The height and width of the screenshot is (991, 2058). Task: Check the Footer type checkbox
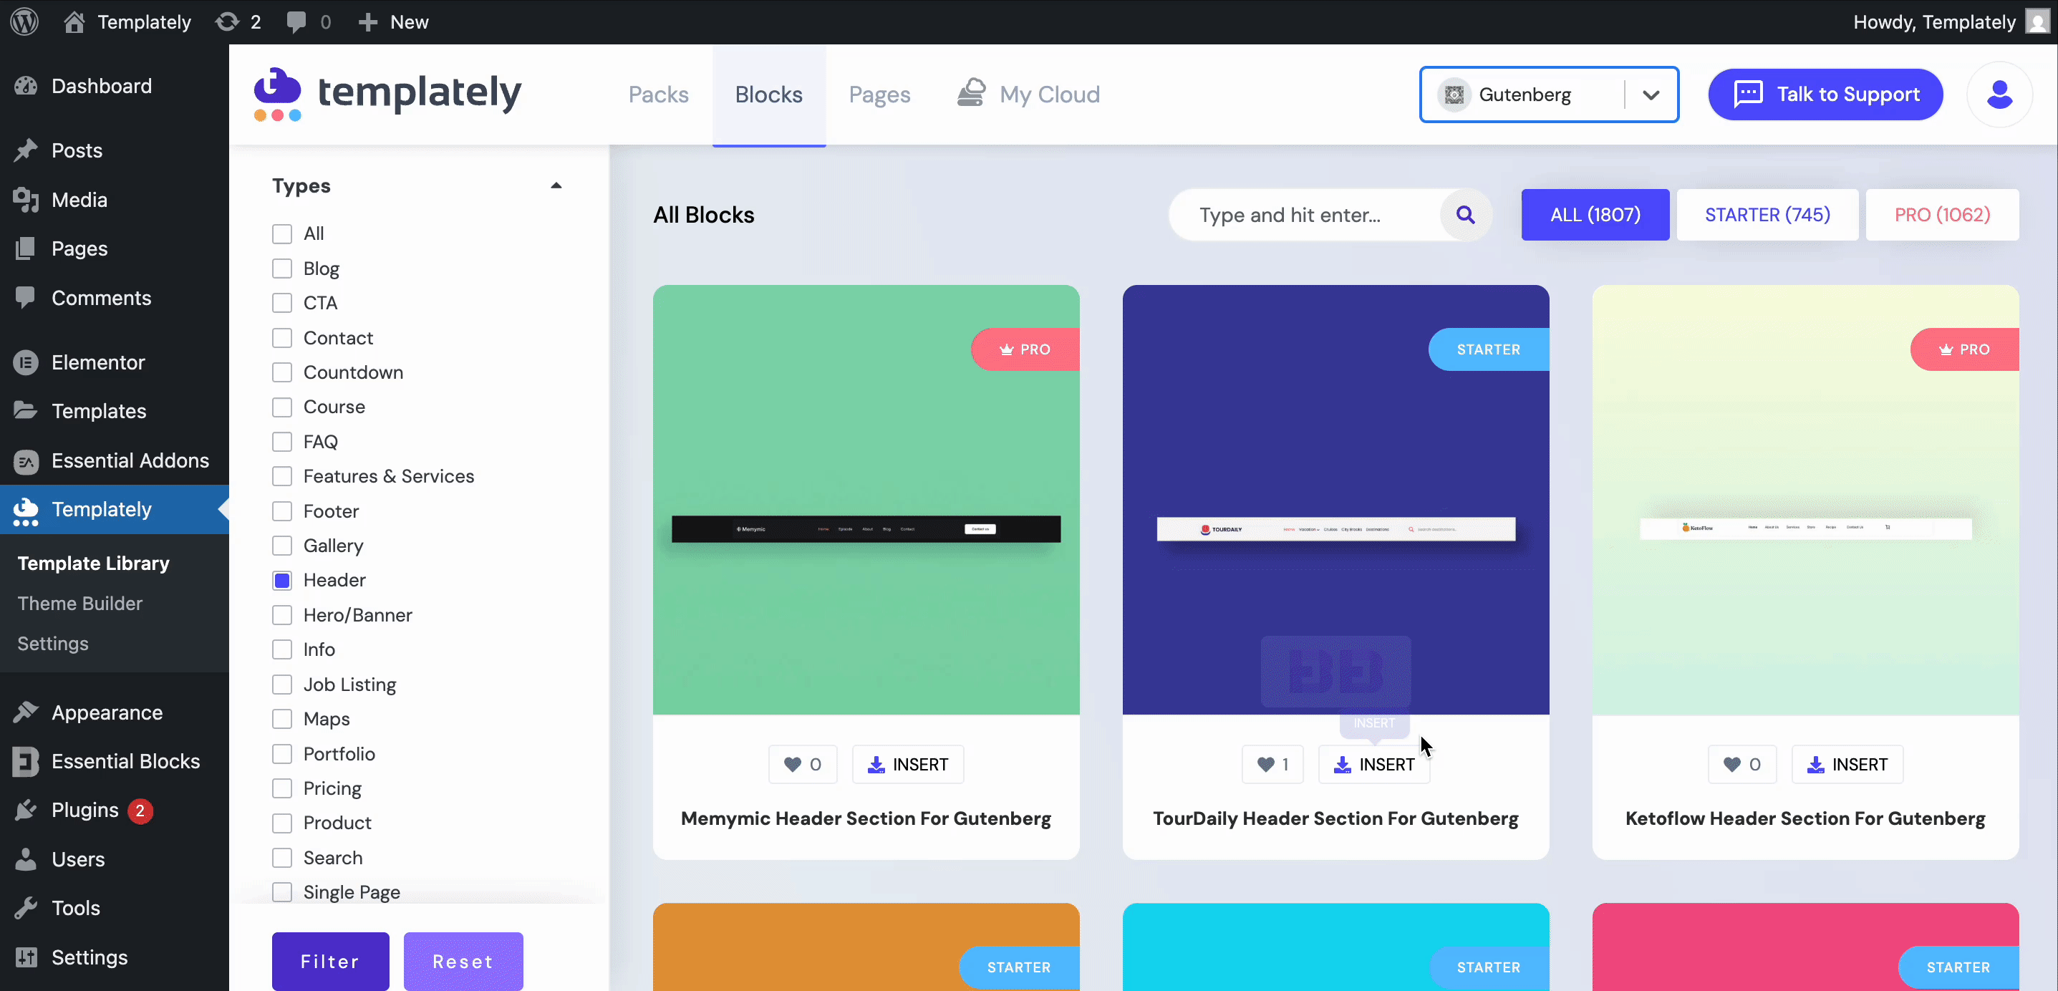pyautogui.click(x=282, y=511)
